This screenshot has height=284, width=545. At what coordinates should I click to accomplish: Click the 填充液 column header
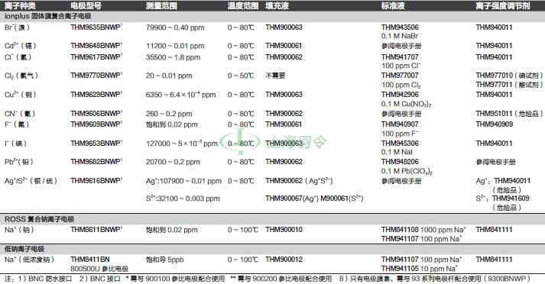tap(277, 5)
